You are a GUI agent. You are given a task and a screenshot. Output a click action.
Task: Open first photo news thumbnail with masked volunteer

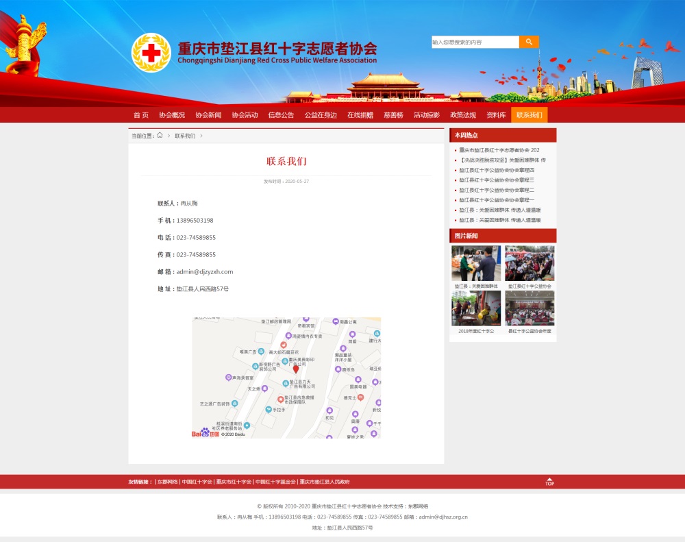476,262
